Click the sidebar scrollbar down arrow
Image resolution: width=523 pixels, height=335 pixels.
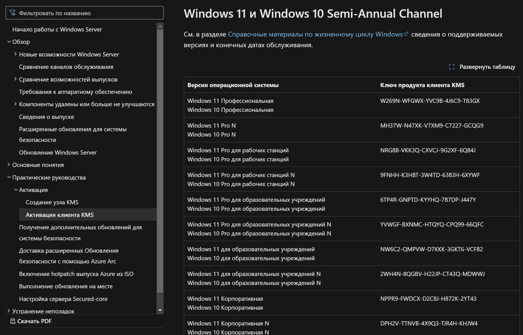160,310
